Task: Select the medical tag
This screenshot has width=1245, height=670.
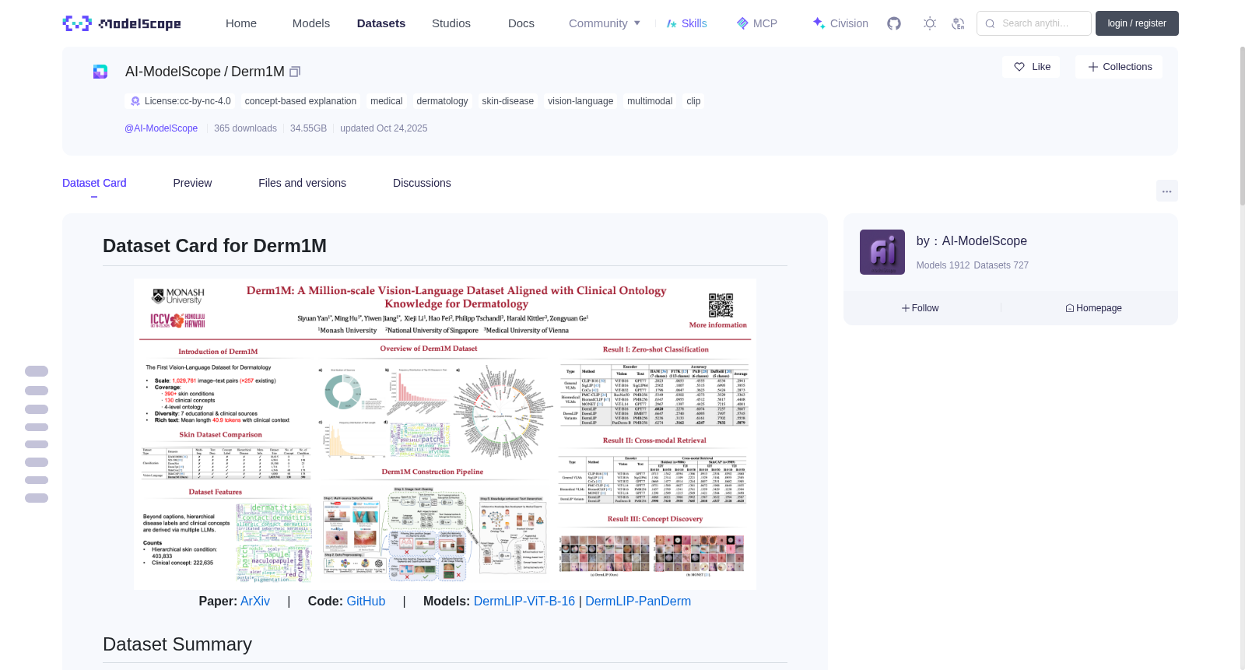Action: click(x=387, y=101)
